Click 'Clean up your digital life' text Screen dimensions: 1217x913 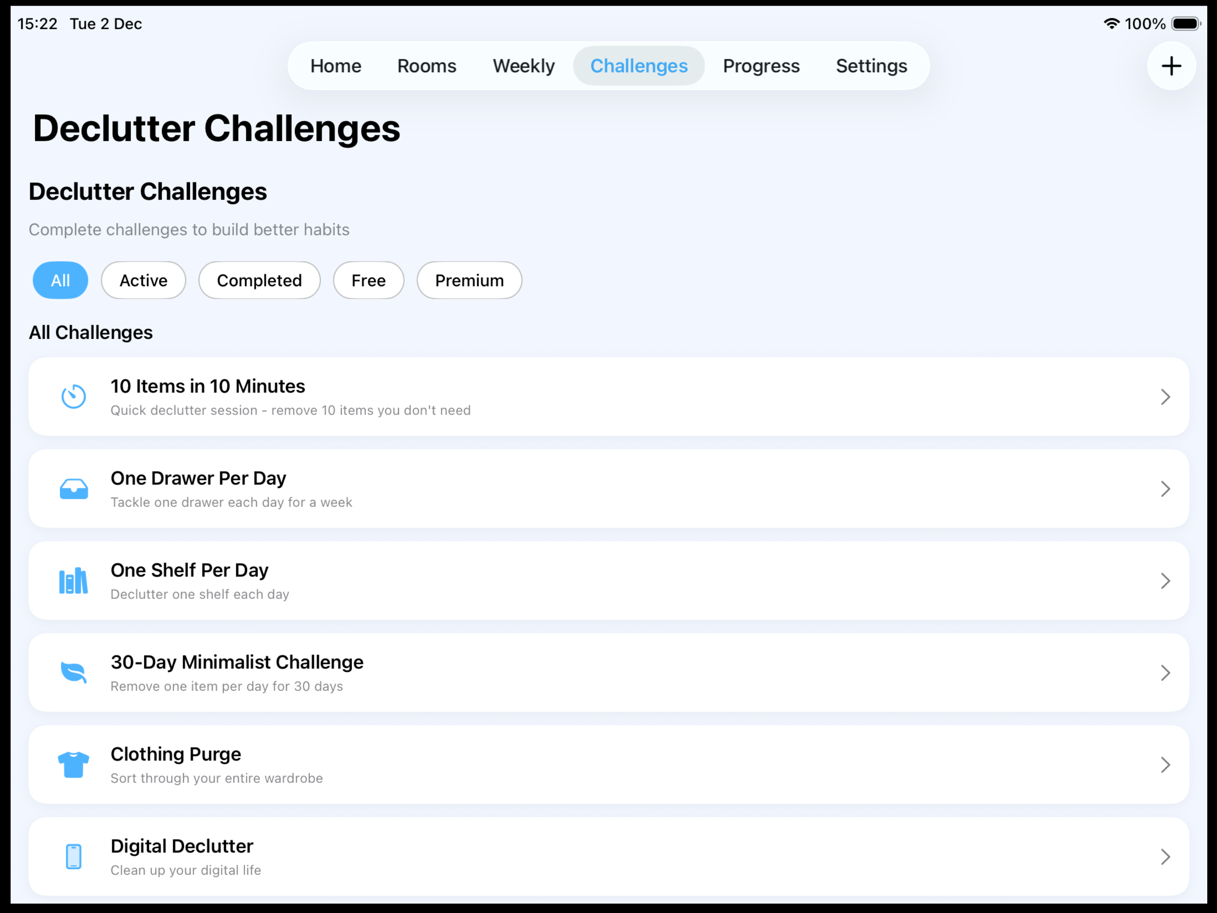[186, 870]
